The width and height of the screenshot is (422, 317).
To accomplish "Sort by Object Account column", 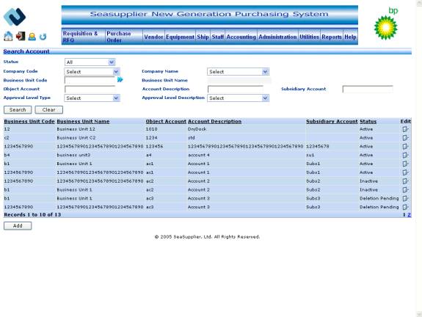I will (x=166, y=121).
